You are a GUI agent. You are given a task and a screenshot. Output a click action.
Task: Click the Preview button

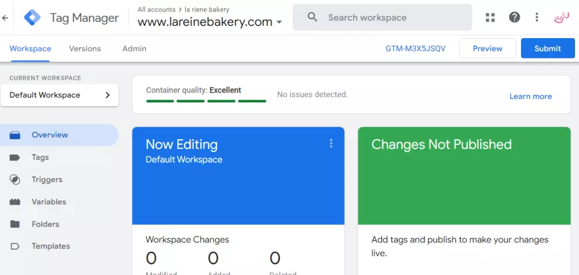[x=488, y=49]
